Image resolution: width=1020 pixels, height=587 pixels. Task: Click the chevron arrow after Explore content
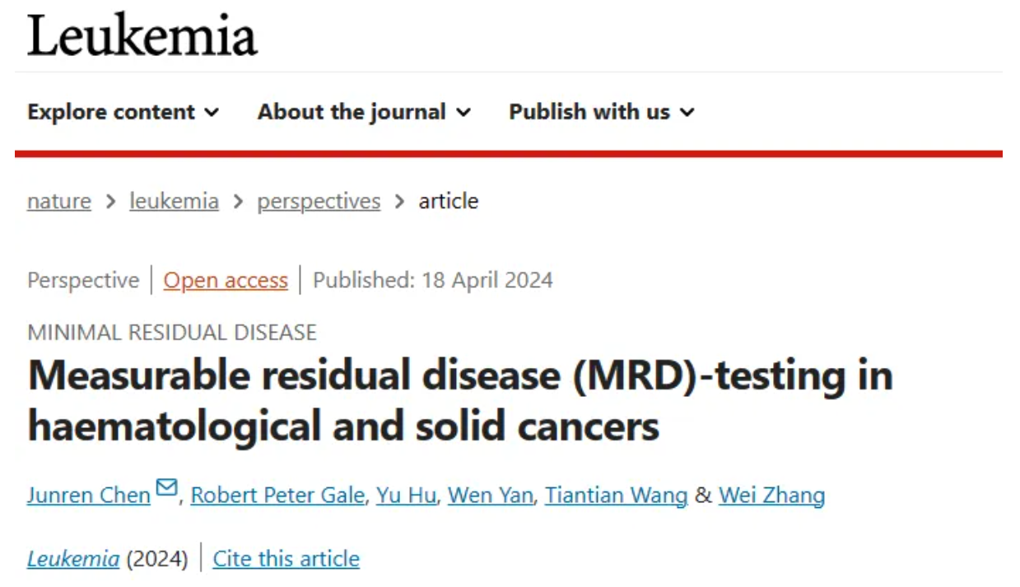(212, 113)
